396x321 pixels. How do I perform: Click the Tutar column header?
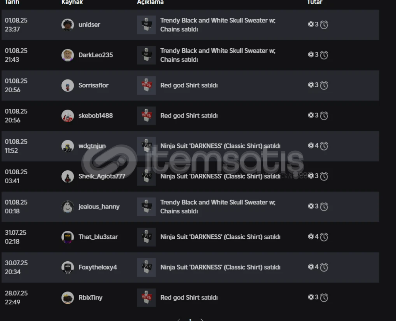pyautogui.click(x=315, y=2)
